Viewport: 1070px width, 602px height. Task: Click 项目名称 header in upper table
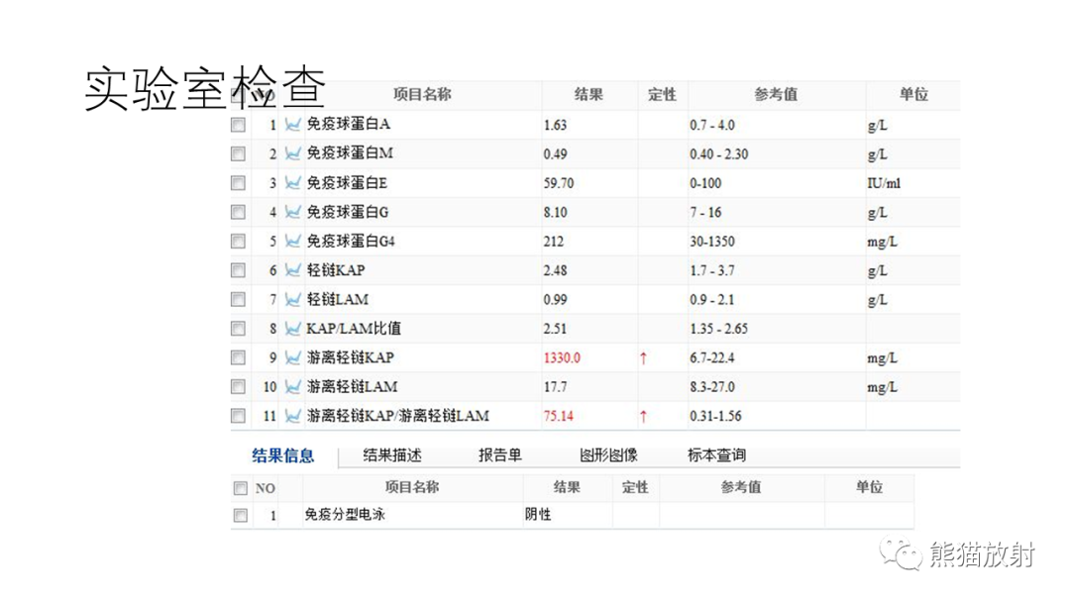(422, 94)
